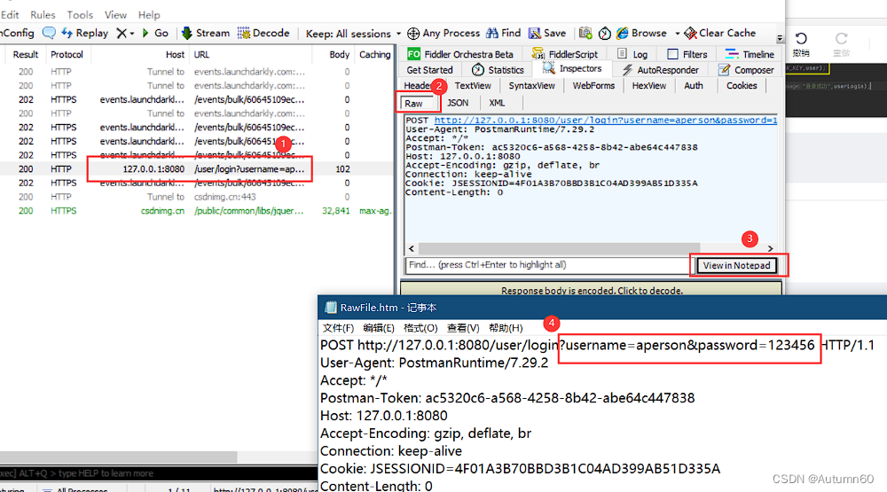
Task: Open the Composer tab
Action: coord(746,70)
